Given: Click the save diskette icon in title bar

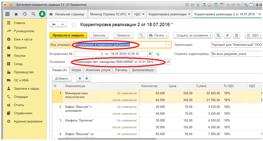Looking at the screenshot, I should pyautogui.click(x=187, y=5).
